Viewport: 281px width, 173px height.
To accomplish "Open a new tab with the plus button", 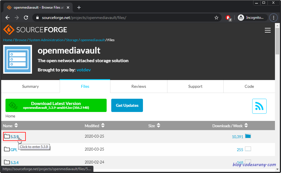I will pyautogui.click(x=79, y=7).
